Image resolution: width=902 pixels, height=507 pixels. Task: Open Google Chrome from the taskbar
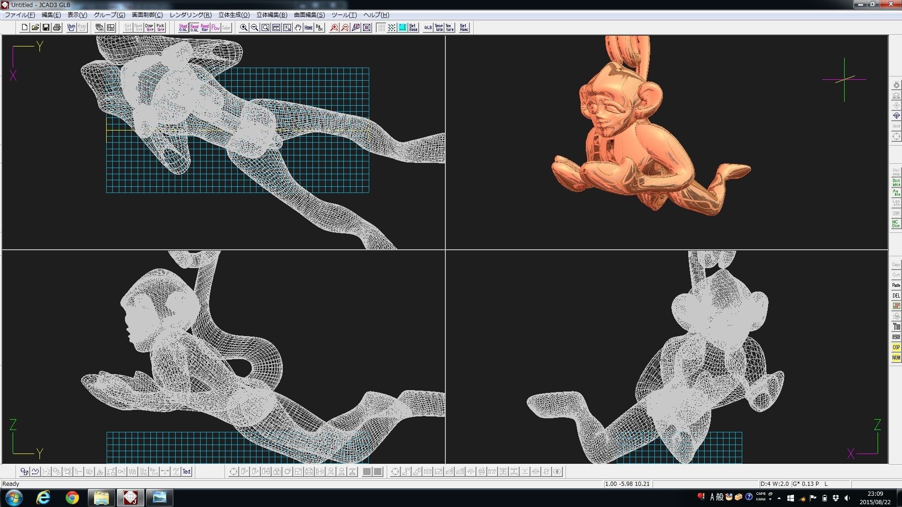(72, 498)
